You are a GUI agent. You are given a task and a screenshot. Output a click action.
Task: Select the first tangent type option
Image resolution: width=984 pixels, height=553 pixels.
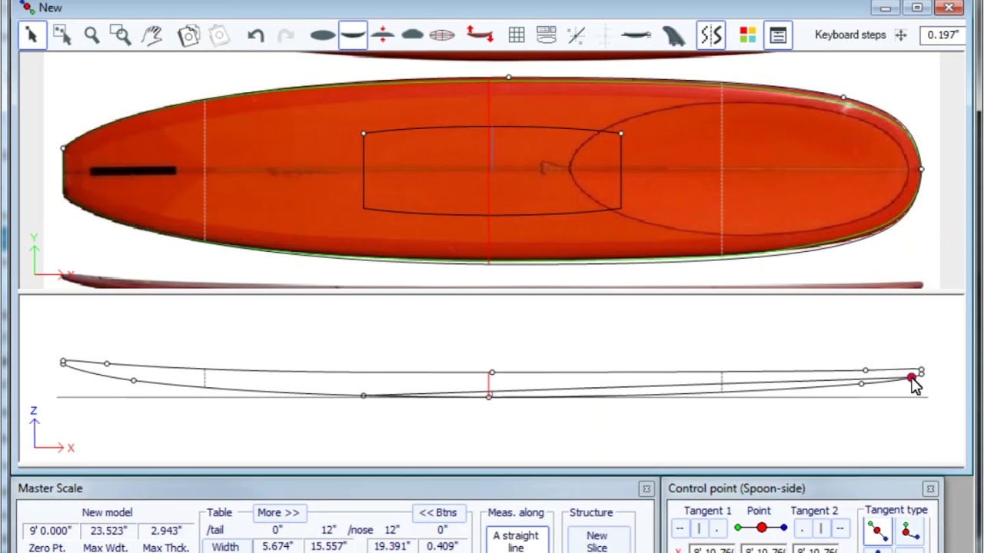click(x=877, y=531)
